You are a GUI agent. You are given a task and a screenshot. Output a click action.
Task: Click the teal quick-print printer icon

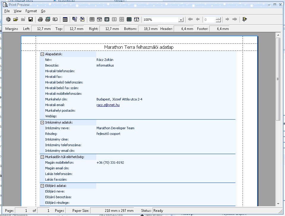click(x=48, y=19)
